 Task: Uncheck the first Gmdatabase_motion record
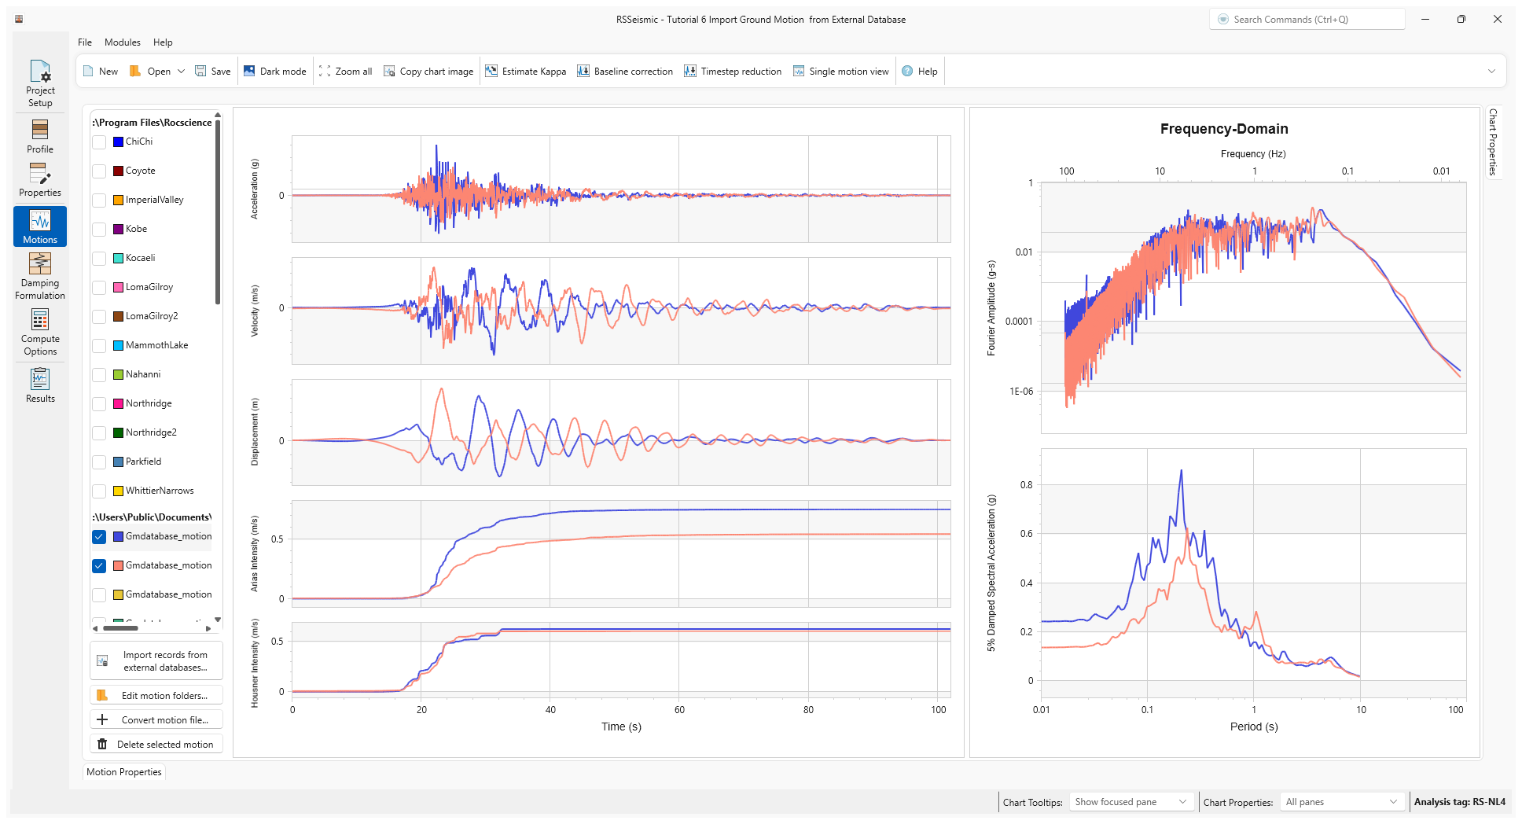pos(99,537)
